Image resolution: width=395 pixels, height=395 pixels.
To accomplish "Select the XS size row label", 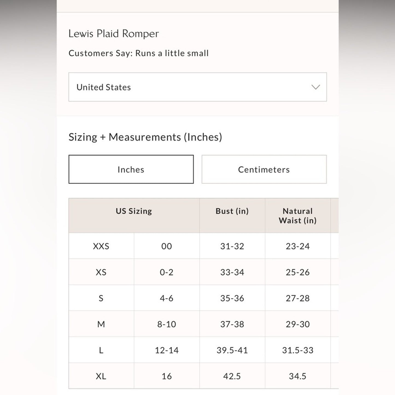I will [x=101, y=272].
